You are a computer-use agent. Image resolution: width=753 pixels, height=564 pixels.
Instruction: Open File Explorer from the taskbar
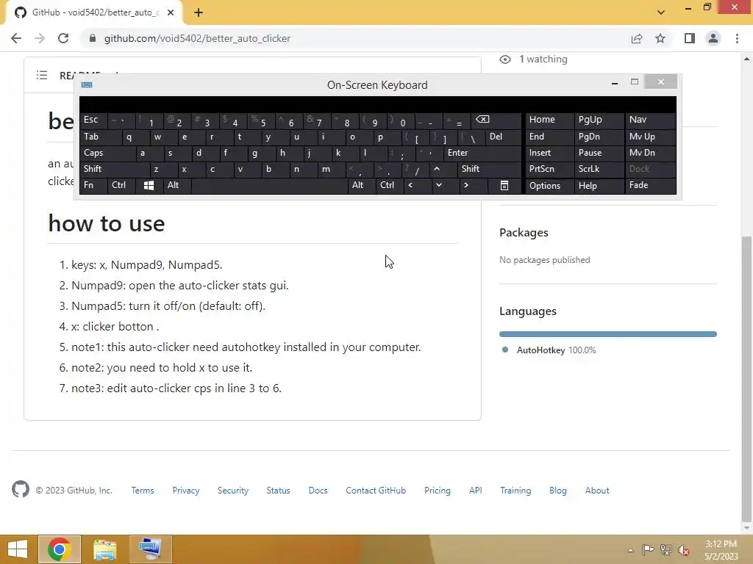(x=104, y=549)
